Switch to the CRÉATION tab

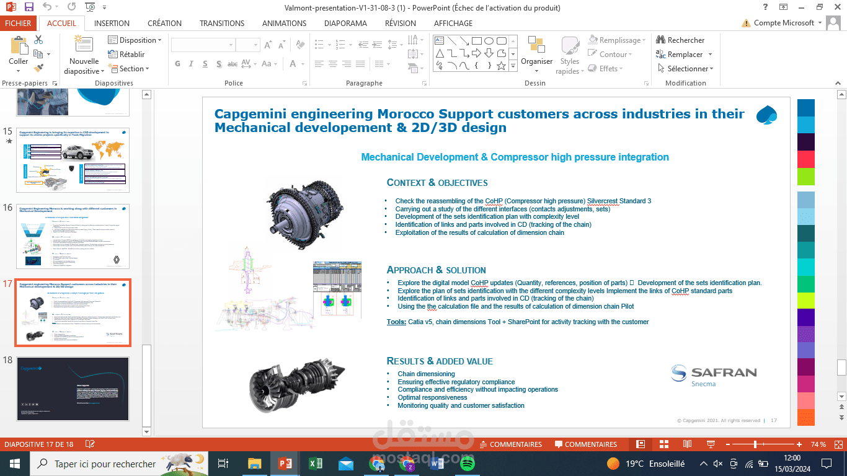coord(165,24)
